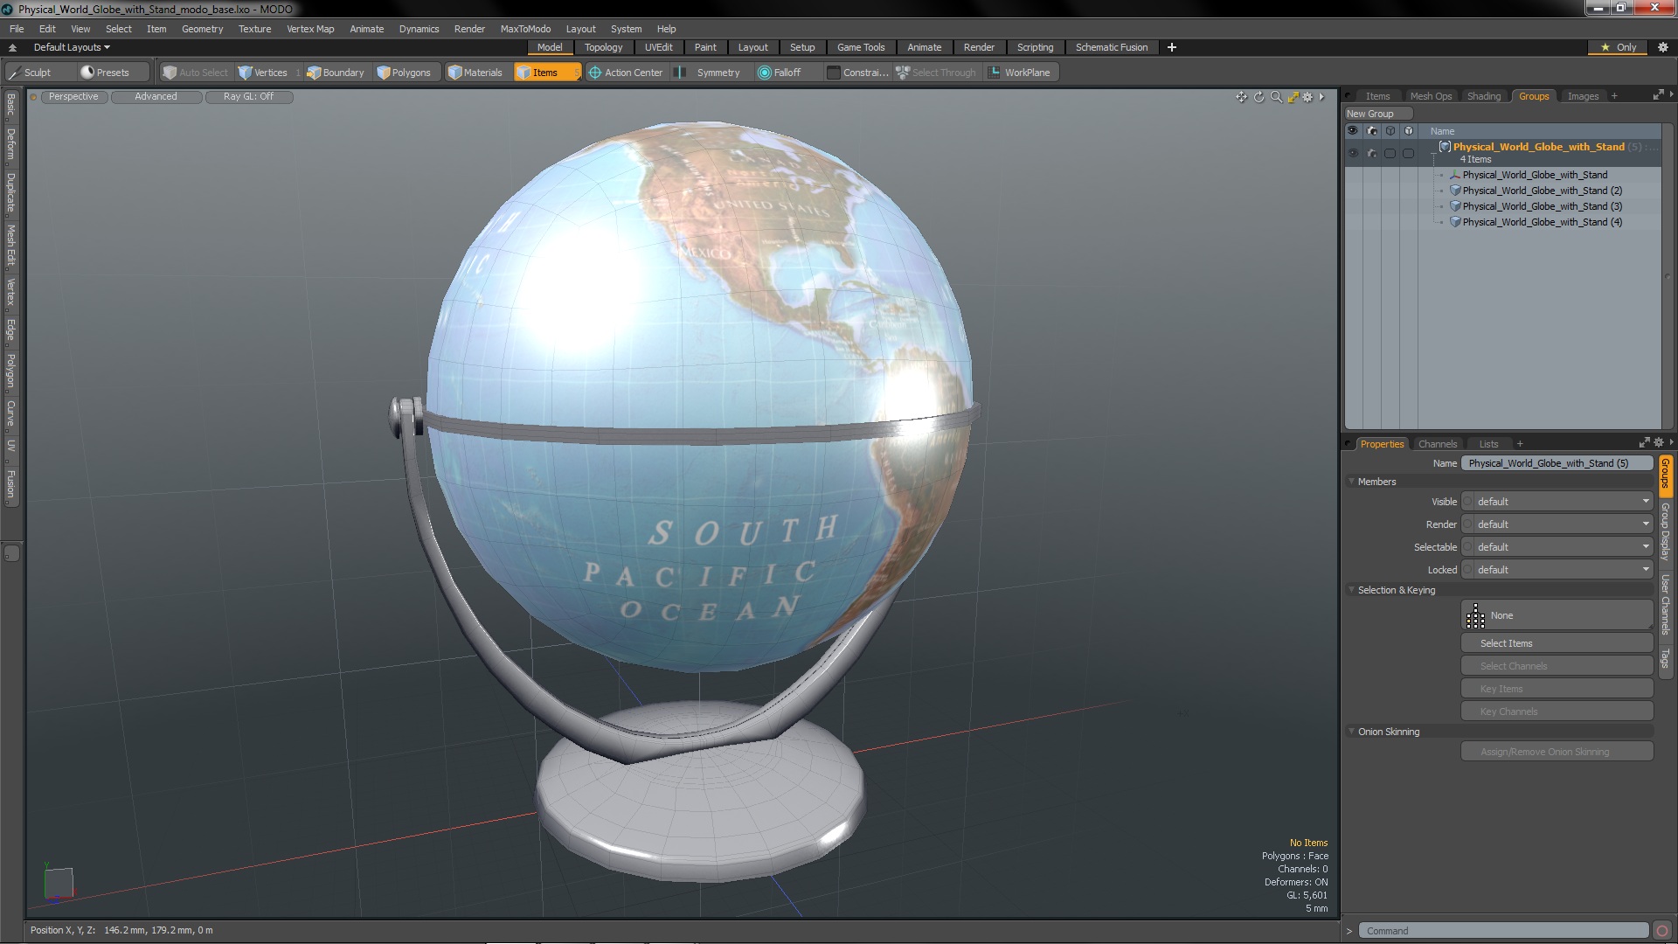Toggle the star Only favorites filter

point(1618,47)
